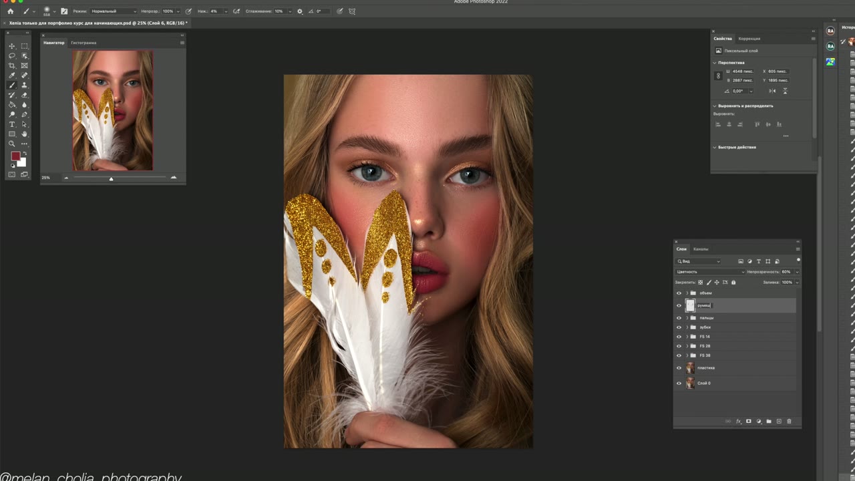The height and width of the screenshot is (481, 855).
Task: Switch to the Гистограмма tab
Action: click(x=83, y=43)
